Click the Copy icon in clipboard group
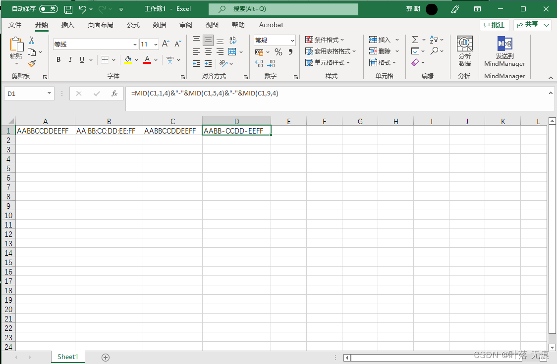The height and width of the screenshot is (364, 557). [x=32, y=52]
